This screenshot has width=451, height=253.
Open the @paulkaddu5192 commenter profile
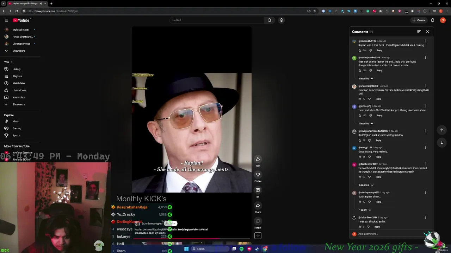[367, 41]
